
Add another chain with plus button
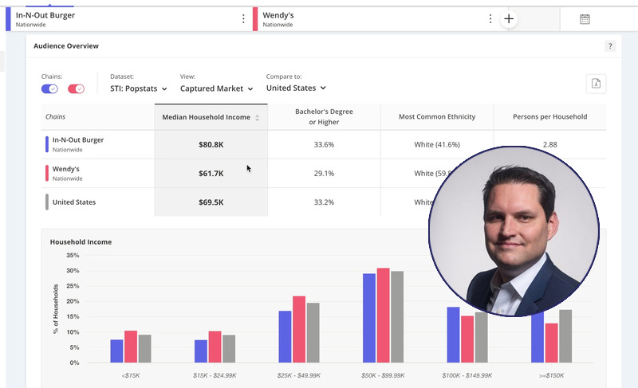point(509,18)
